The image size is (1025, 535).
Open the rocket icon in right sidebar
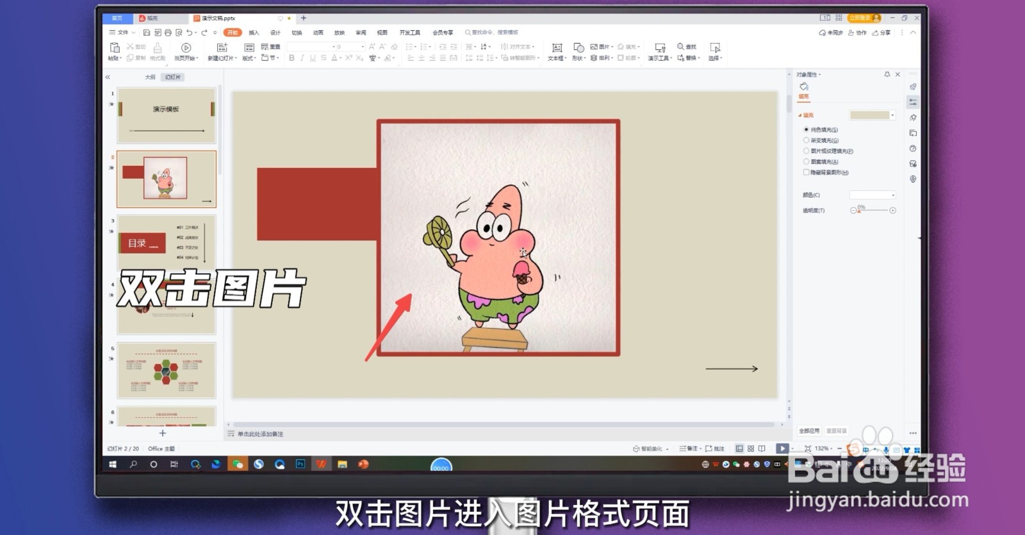coord(913,86)
